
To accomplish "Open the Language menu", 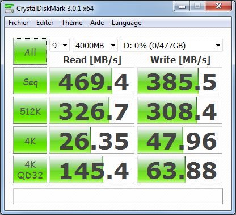I will tap(127, 23).
